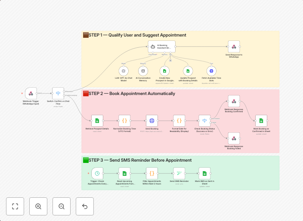Select the Switch: Confirm vs Chat Flow node
Viewport: 303px width, 221px height.
coord(58,93)
